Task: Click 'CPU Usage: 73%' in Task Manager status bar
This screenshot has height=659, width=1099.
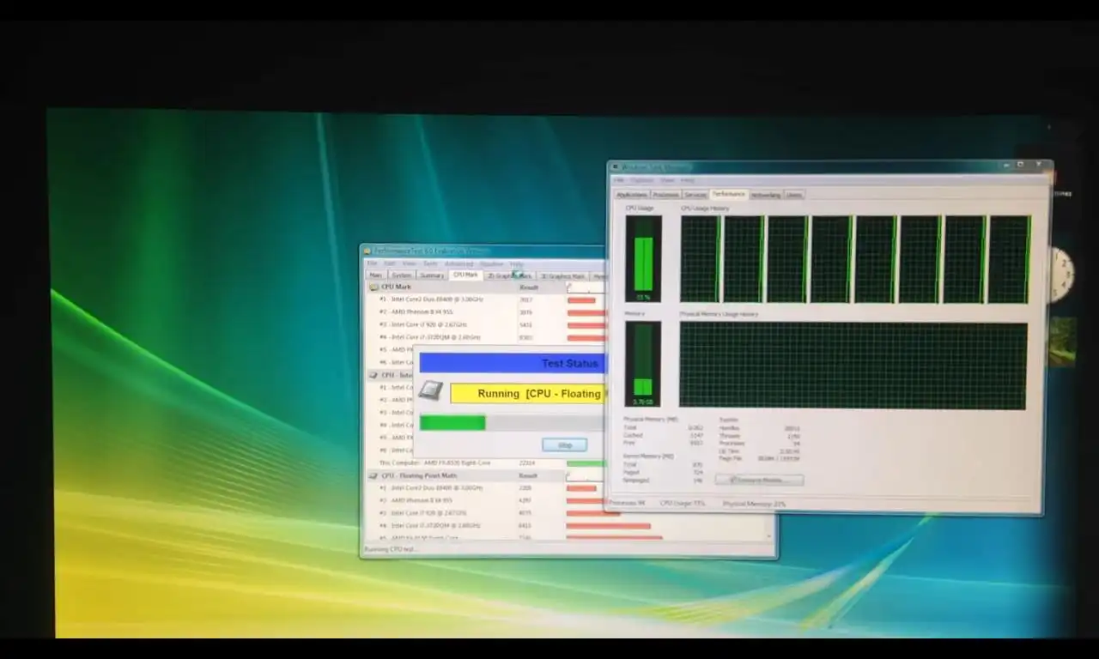Action: coord(683,503)
